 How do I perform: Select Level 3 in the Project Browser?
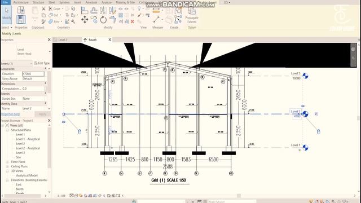coord(20,153)
